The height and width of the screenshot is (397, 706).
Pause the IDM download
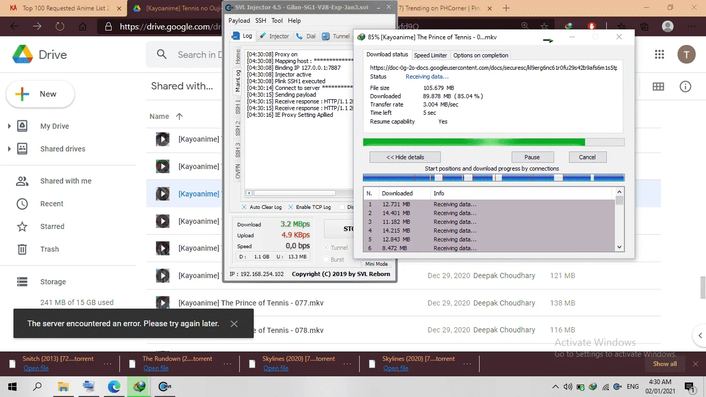(x=532, y=157)
